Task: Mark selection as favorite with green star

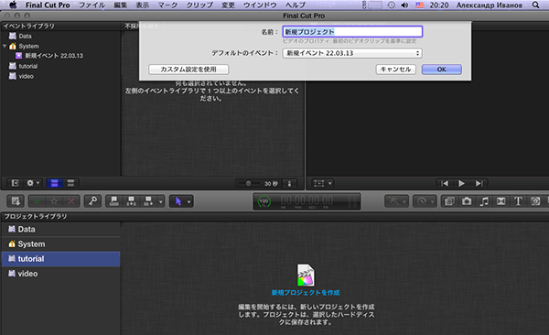Action: click(x=38, y=201)
